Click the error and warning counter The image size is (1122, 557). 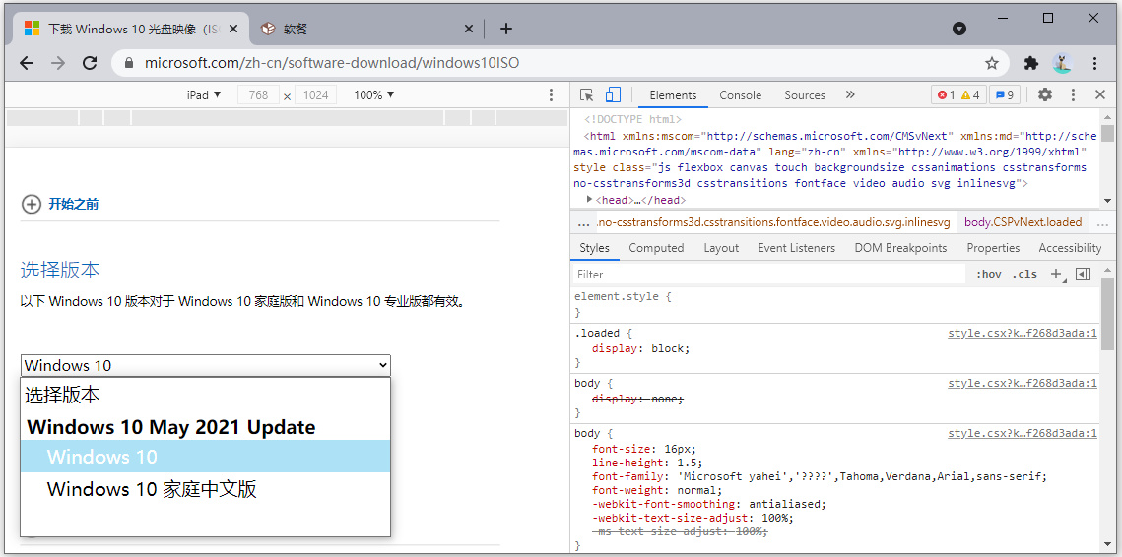click(958, 95)
